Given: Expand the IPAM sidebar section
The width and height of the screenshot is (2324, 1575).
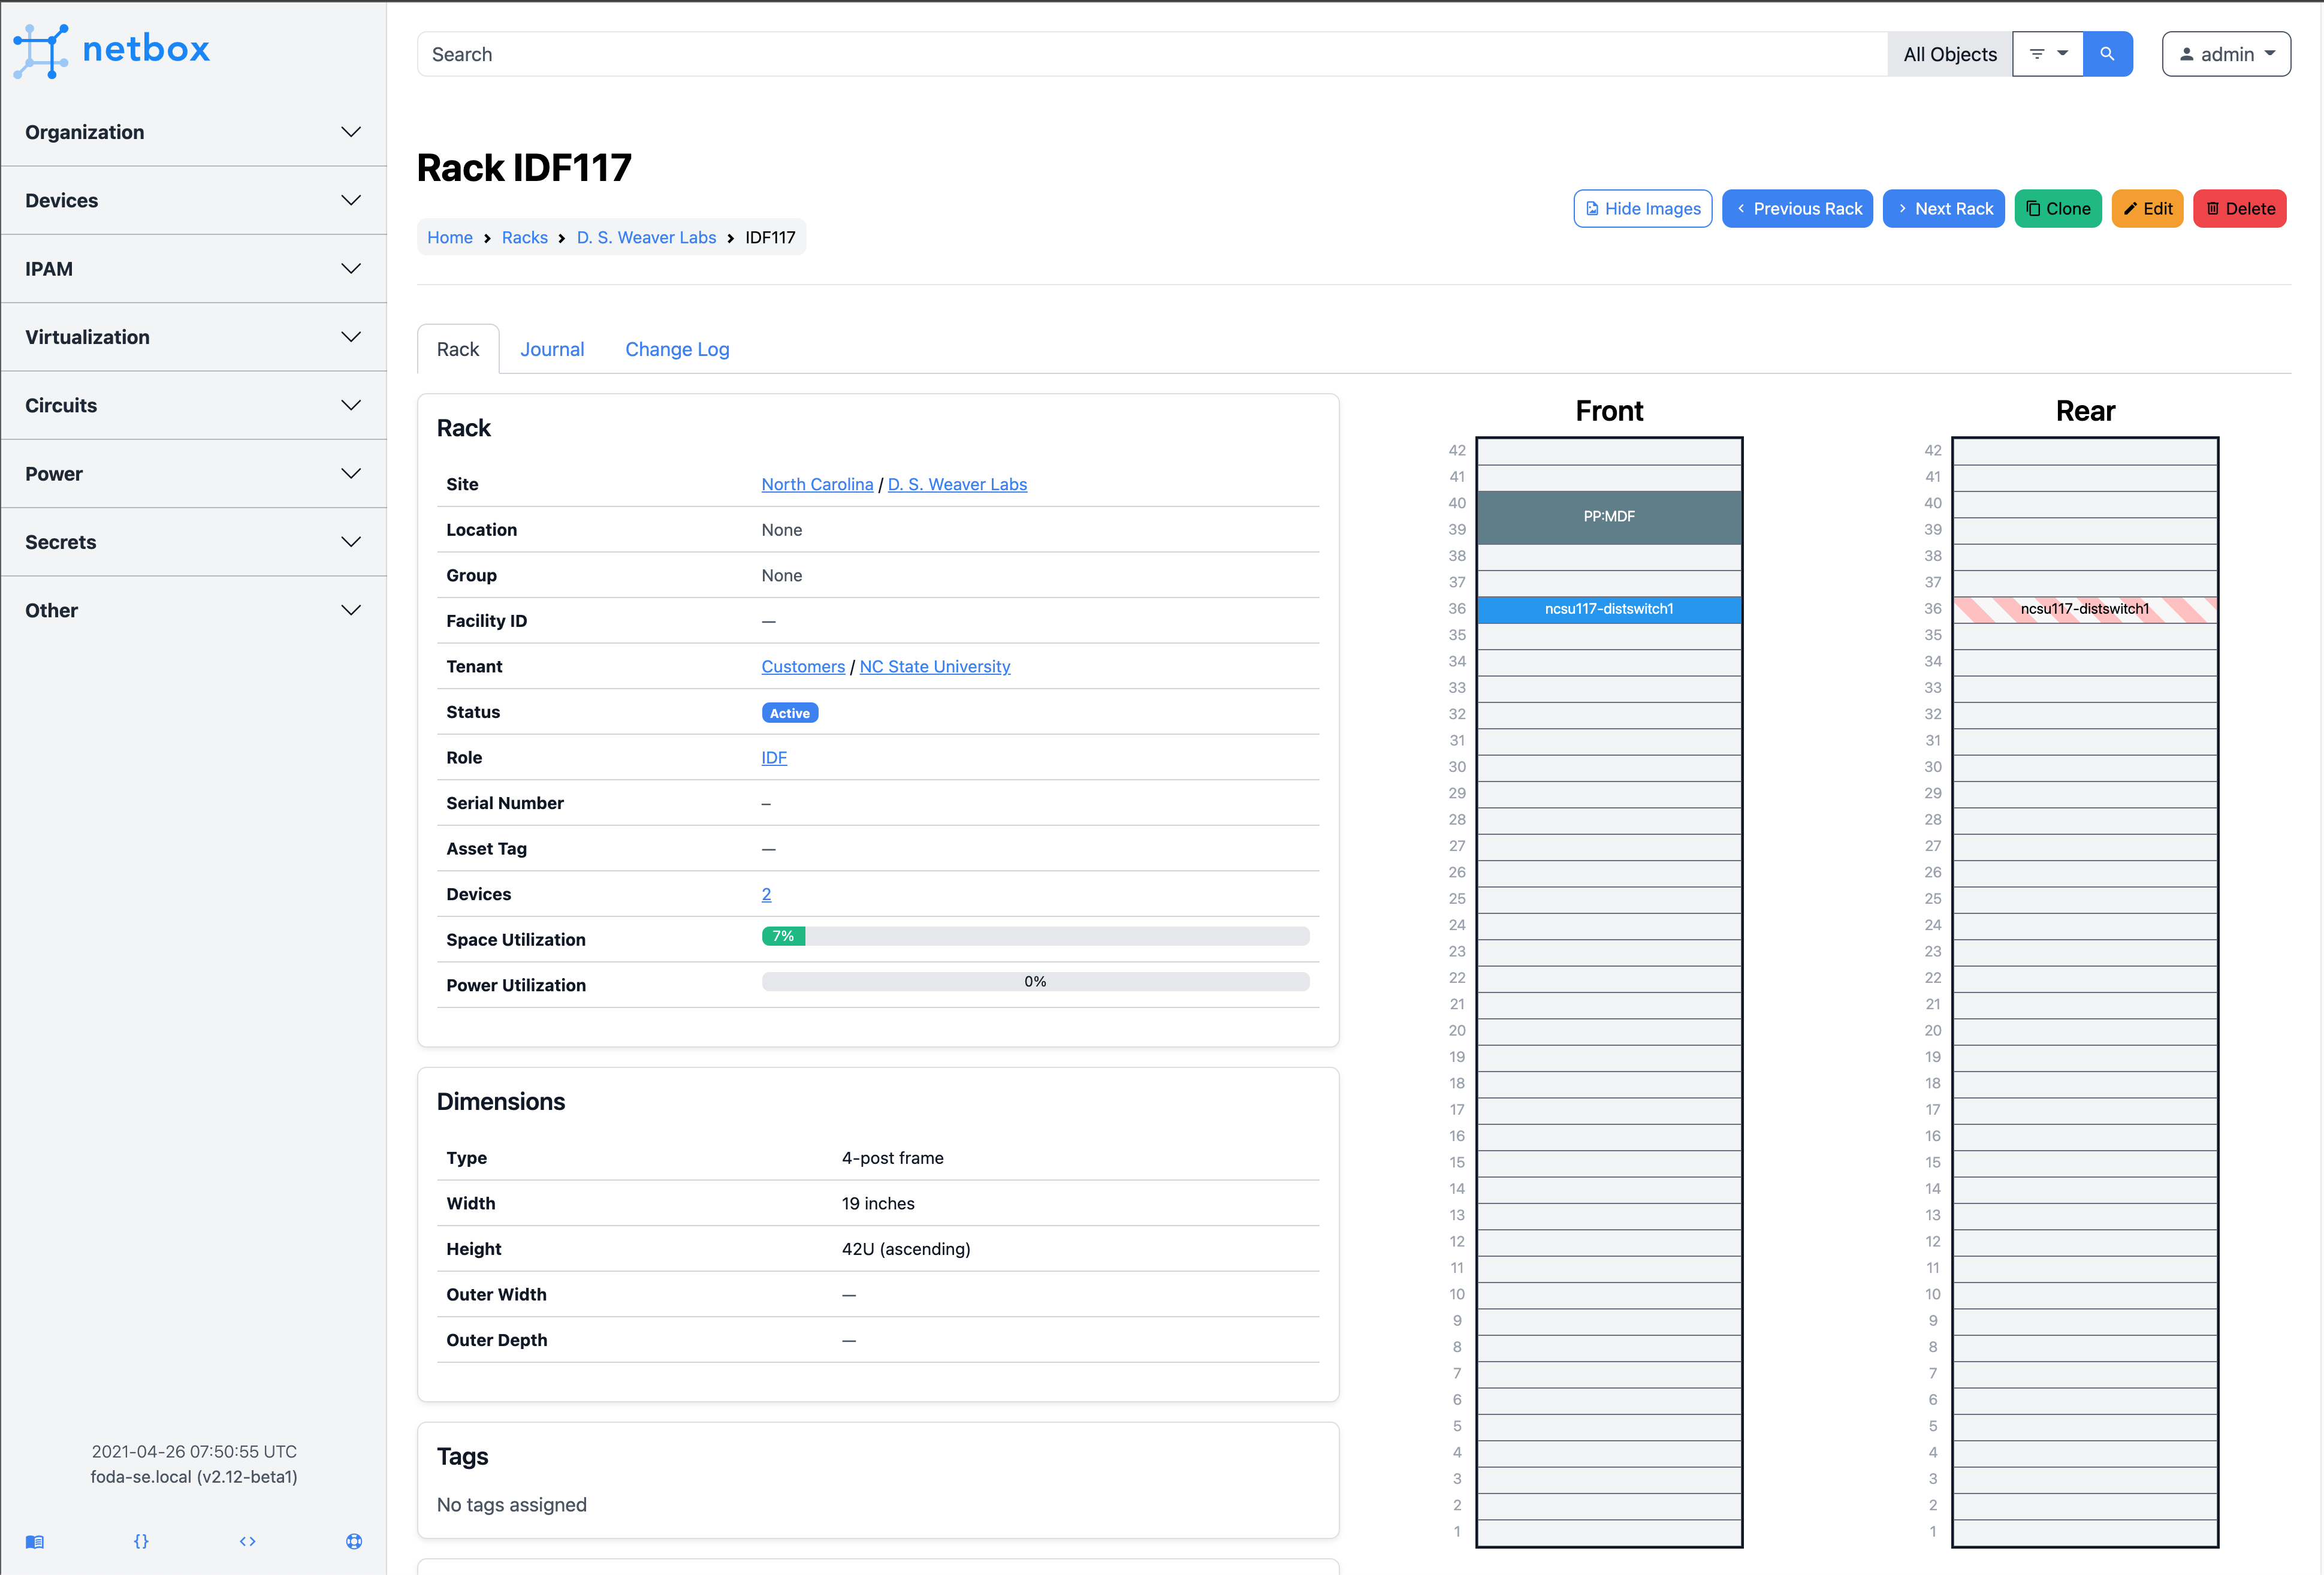Looking at the screenshot, I should 193,268.
